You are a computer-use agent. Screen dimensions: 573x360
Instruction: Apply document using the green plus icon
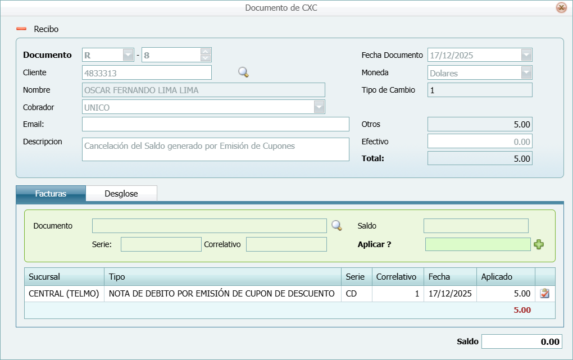point(538,244)
